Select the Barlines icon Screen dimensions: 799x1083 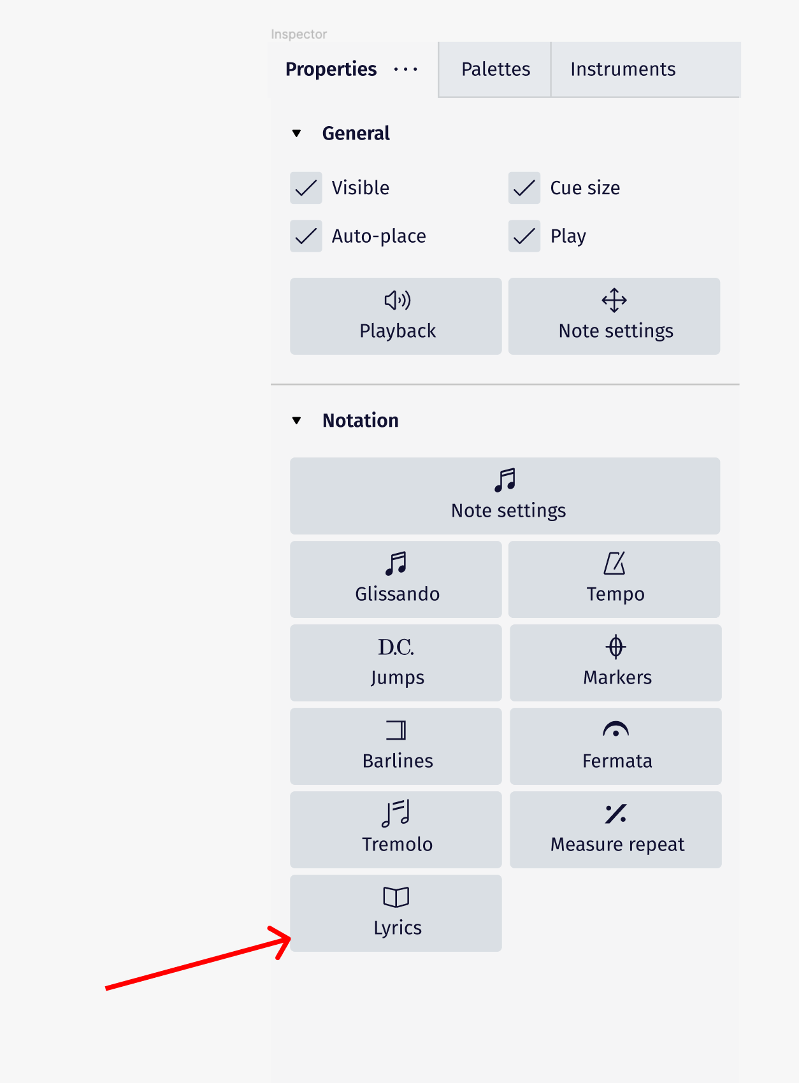point(395,731)
